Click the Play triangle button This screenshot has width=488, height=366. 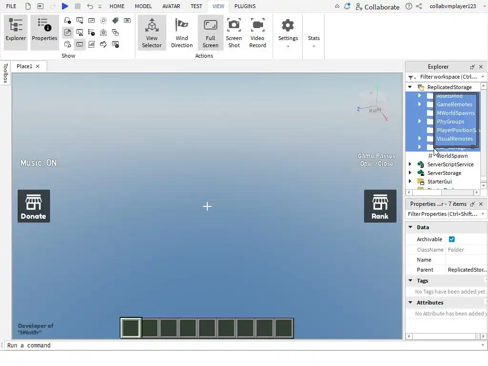click(x=65, y=6)
